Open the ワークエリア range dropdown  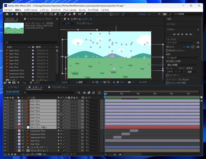coord(183,58)
